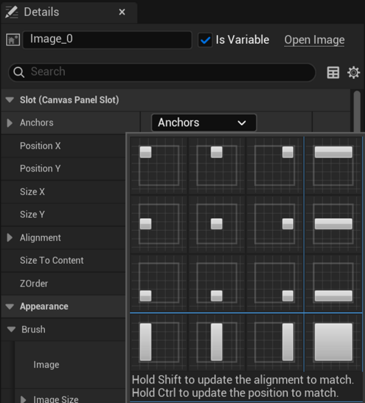Select the bottom-right anchor preset
The image size is (365, 403).
274,283
